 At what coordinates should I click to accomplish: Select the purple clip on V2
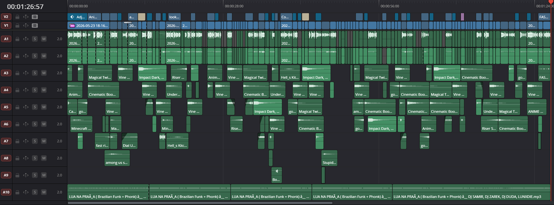click(x=462, y=17)
